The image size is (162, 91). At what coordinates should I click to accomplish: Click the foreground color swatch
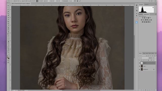tap(8, 58)
